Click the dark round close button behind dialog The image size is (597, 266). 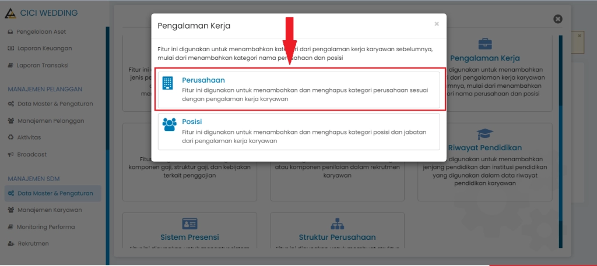click(x=558, y=19)
